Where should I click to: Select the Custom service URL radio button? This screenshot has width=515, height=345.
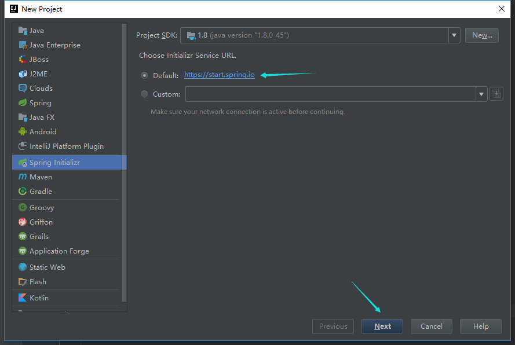tap(144, 94)
